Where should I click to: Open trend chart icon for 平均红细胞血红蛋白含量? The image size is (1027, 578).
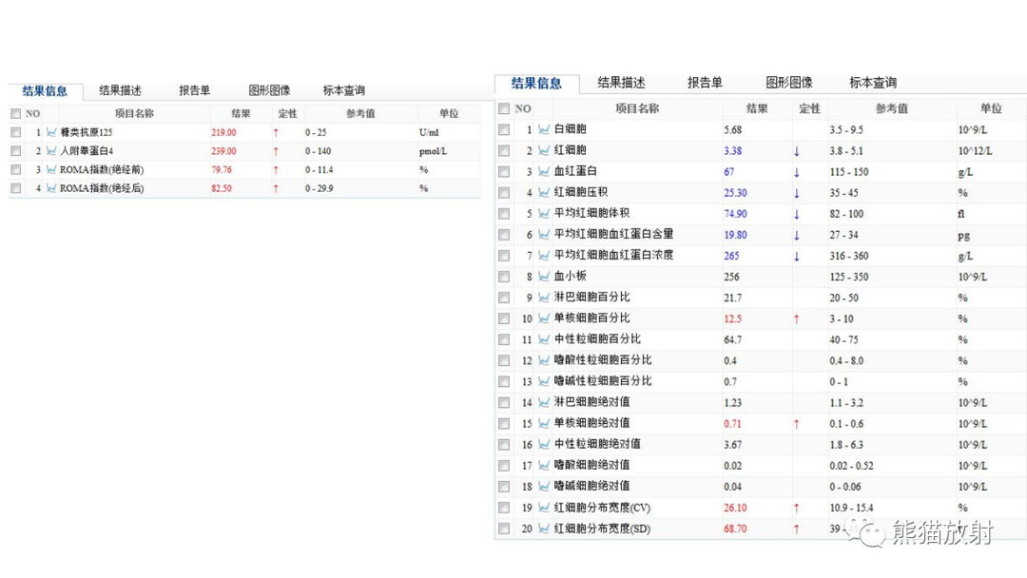click(x=544, y=235)
